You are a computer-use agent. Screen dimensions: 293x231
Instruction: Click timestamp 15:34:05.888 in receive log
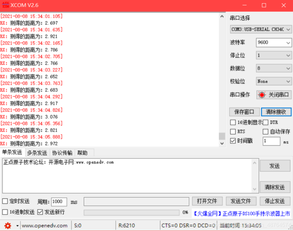31,137
